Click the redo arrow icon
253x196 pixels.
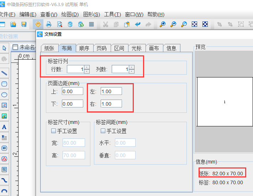(148, 24)
